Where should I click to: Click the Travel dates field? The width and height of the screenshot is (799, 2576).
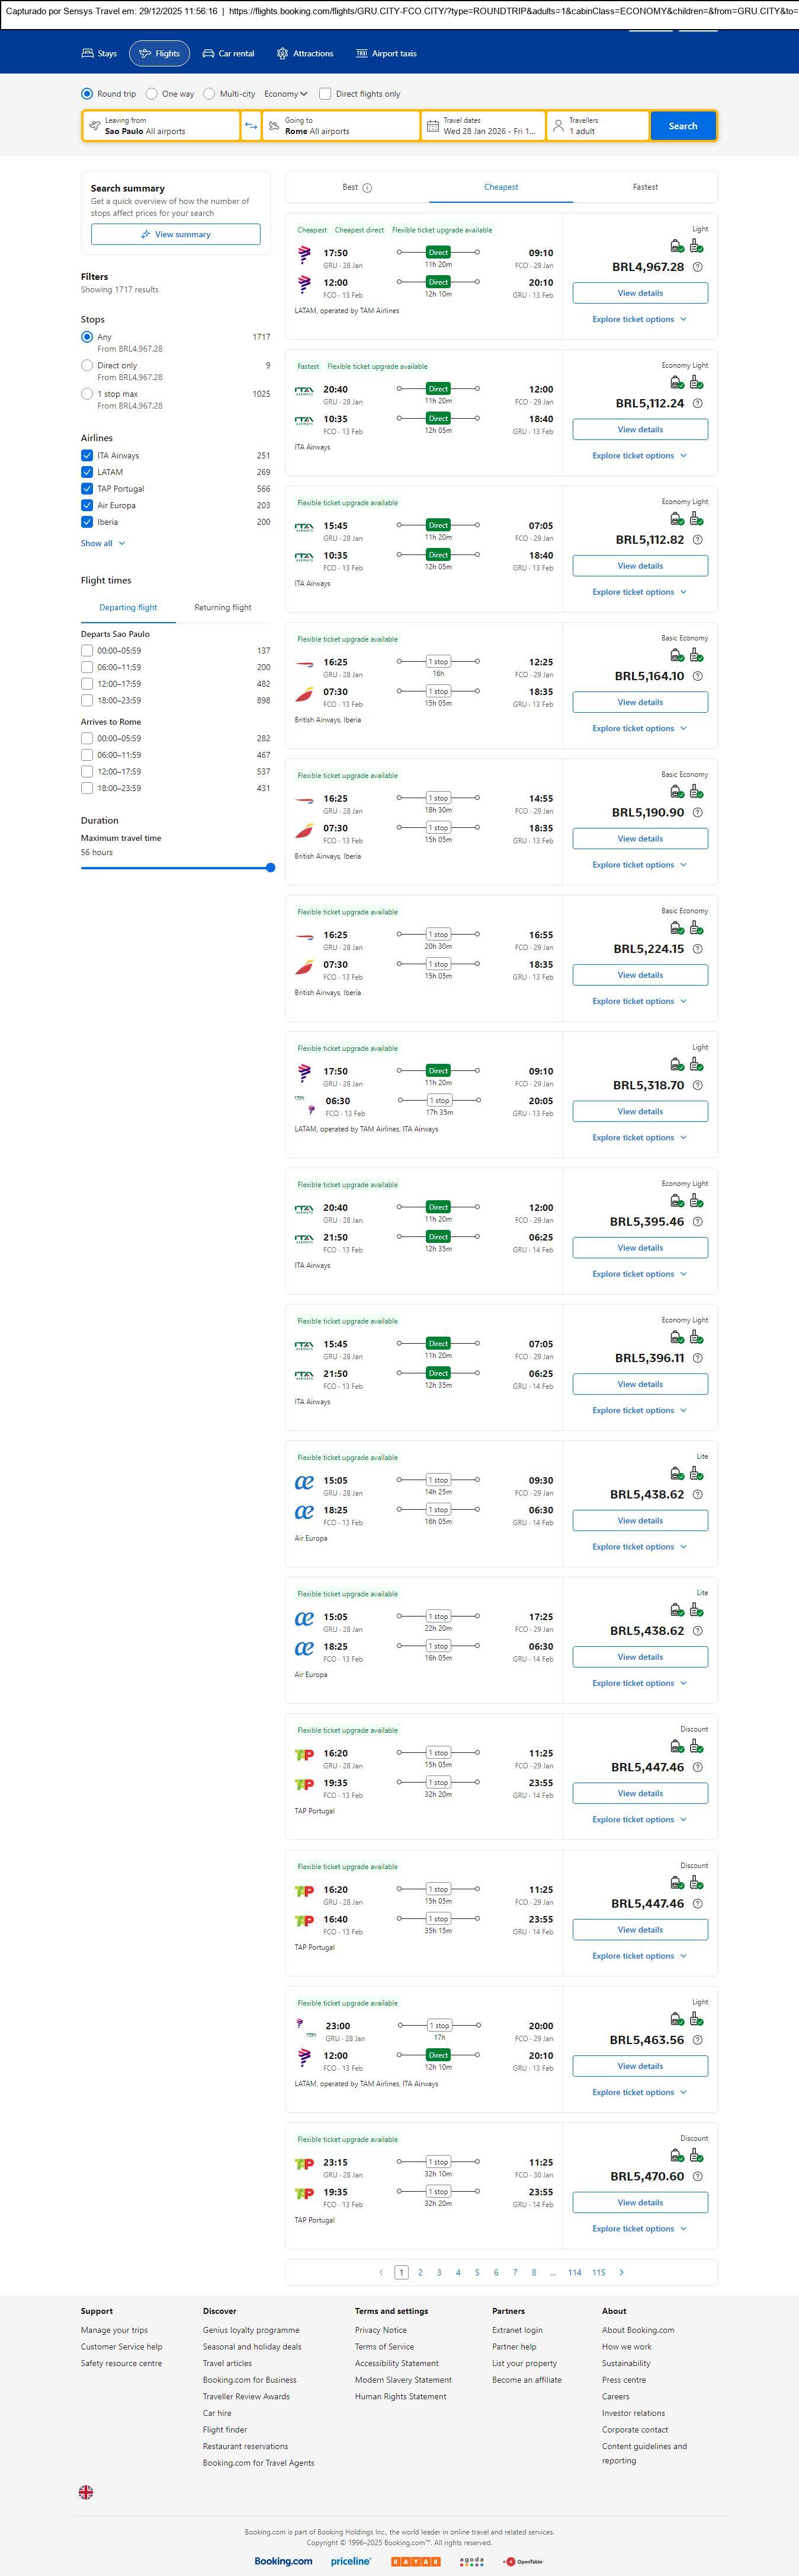(483, 126)
